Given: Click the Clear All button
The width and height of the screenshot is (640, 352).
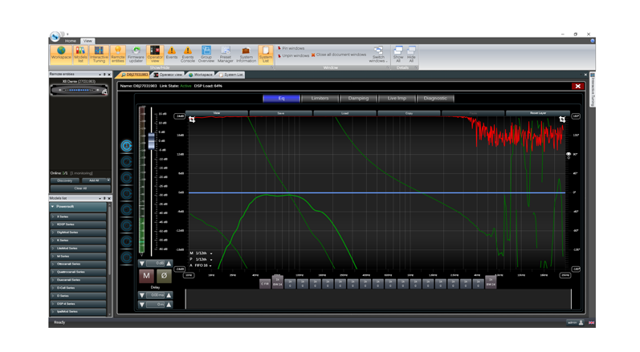Looking at the screenshot, I should tap(80, 188).
